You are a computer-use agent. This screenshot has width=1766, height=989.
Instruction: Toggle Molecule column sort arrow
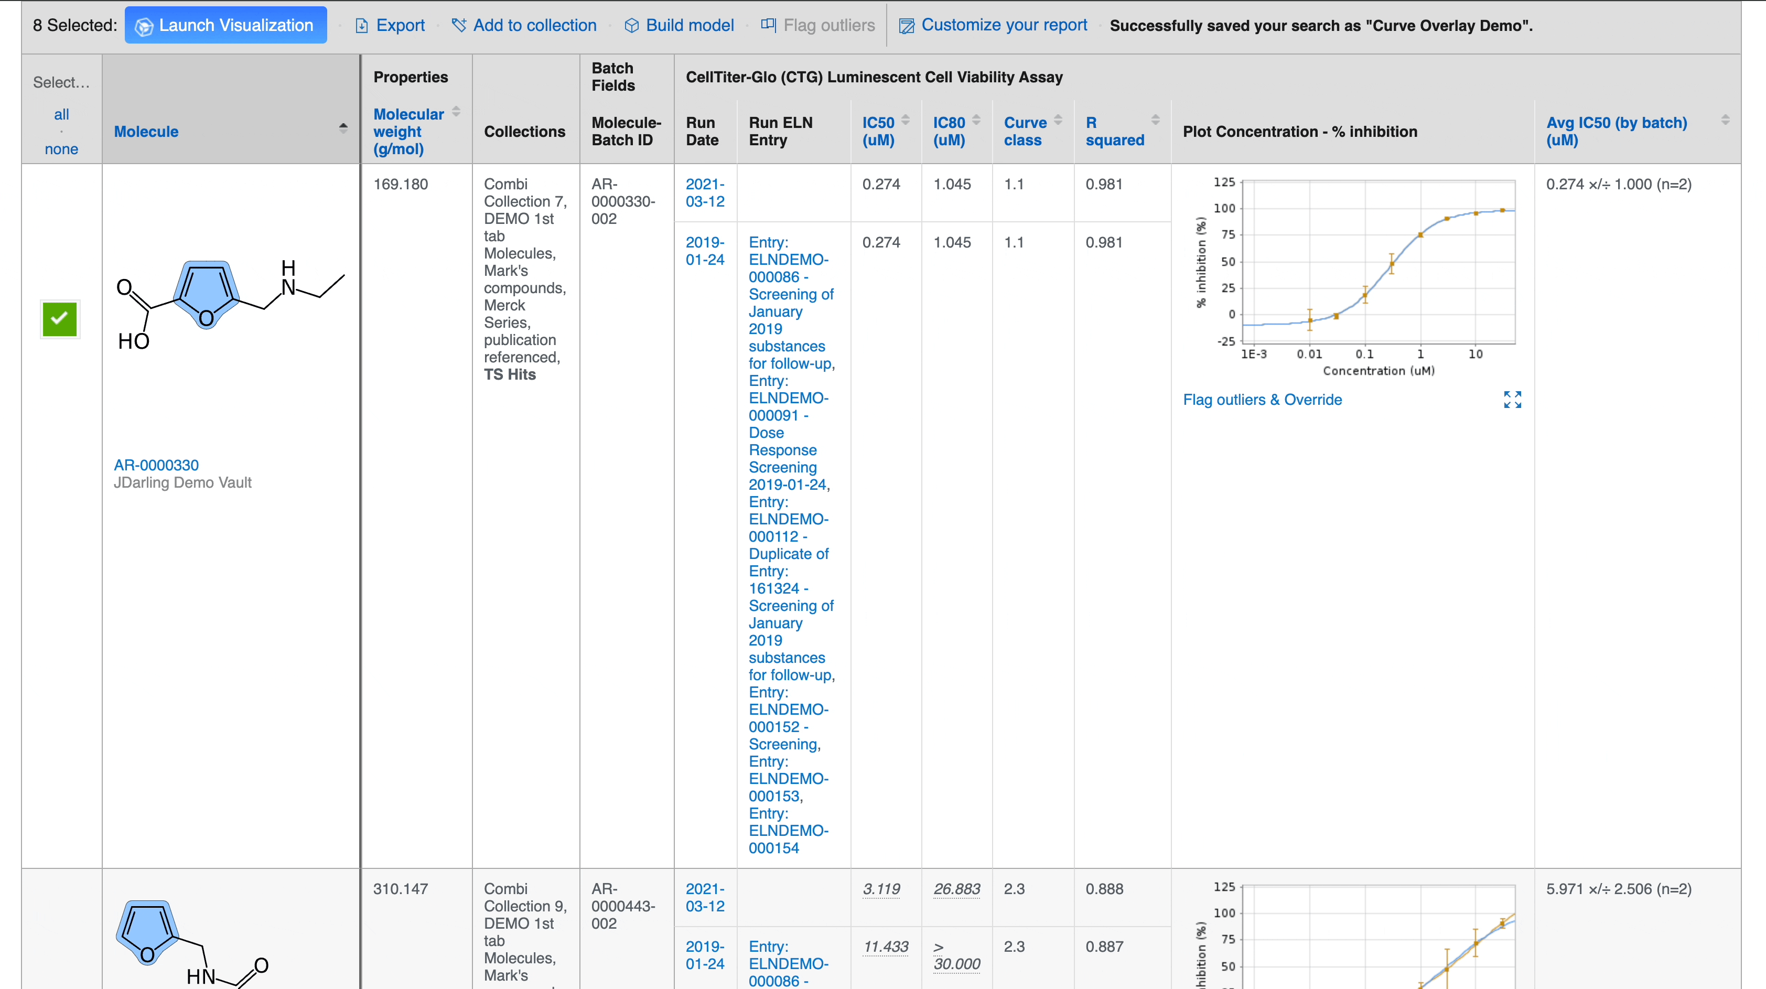pos(343,127)
